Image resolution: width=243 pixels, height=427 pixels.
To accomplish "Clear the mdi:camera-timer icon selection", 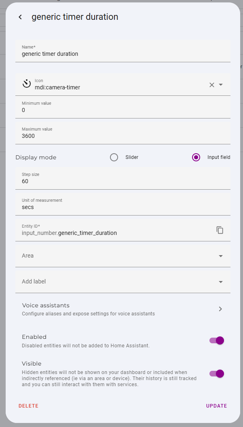I will tap(211, 85).
